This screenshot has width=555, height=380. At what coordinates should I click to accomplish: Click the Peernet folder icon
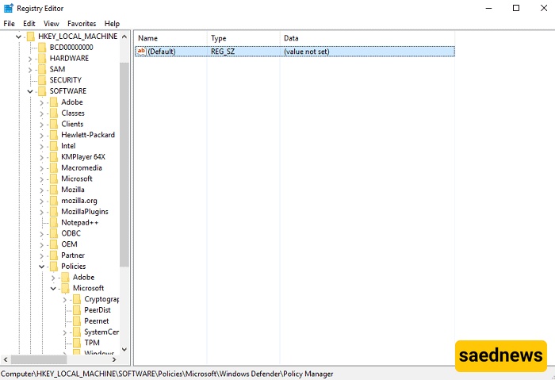pos(77,321)
